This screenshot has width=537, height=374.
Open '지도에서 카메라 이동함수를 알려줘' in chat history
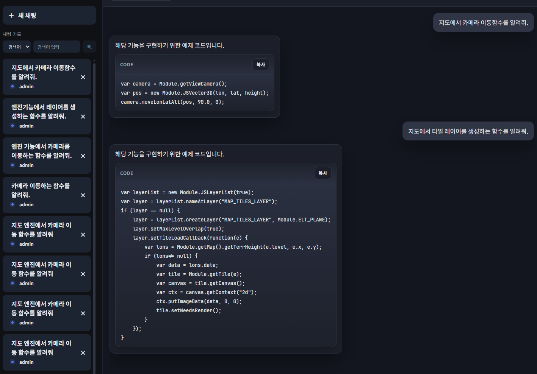pyautogui.click(x=43, y=72)
